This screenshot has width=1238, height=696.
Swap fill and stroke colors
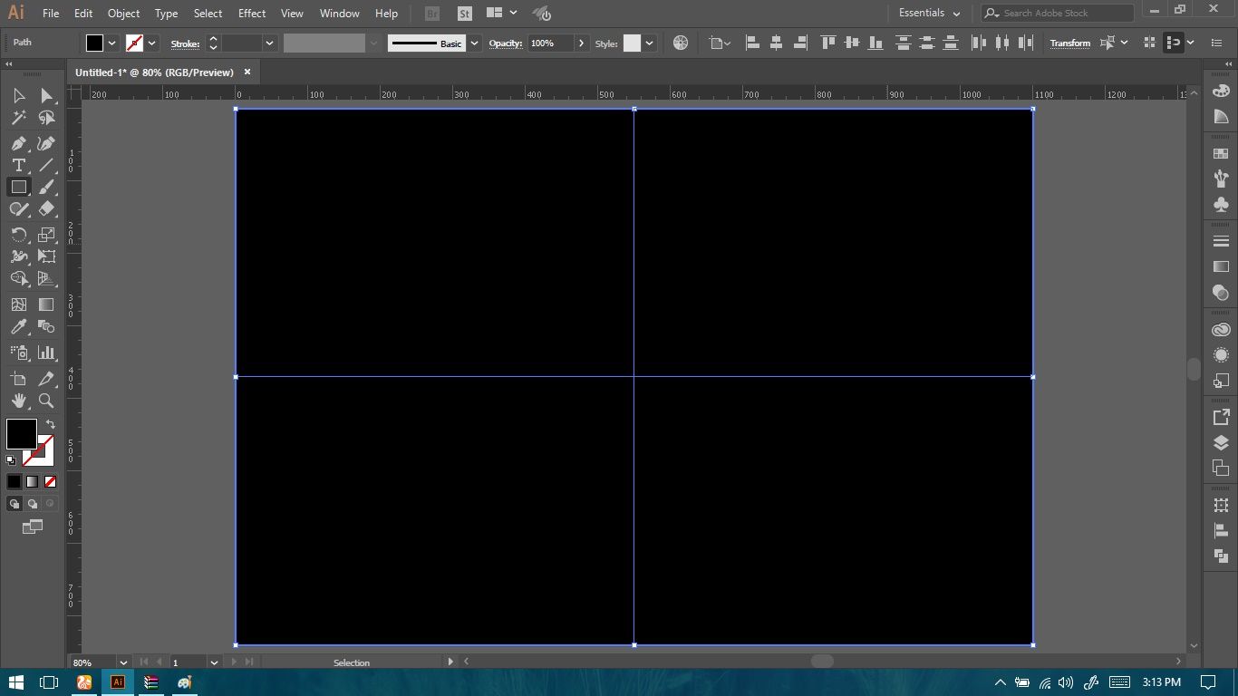pos(51,424)
